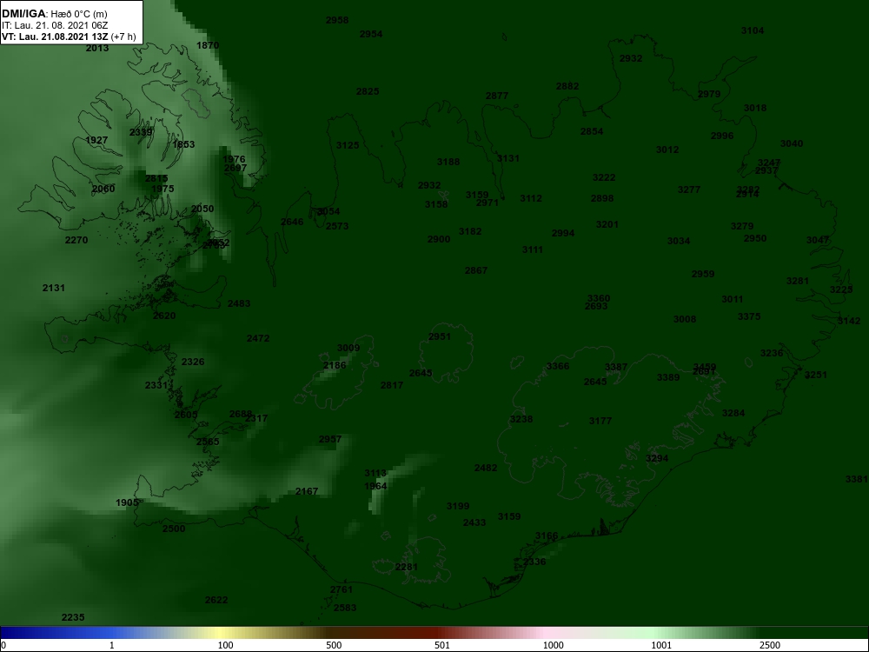Click the 3375 value

(749, 316)
